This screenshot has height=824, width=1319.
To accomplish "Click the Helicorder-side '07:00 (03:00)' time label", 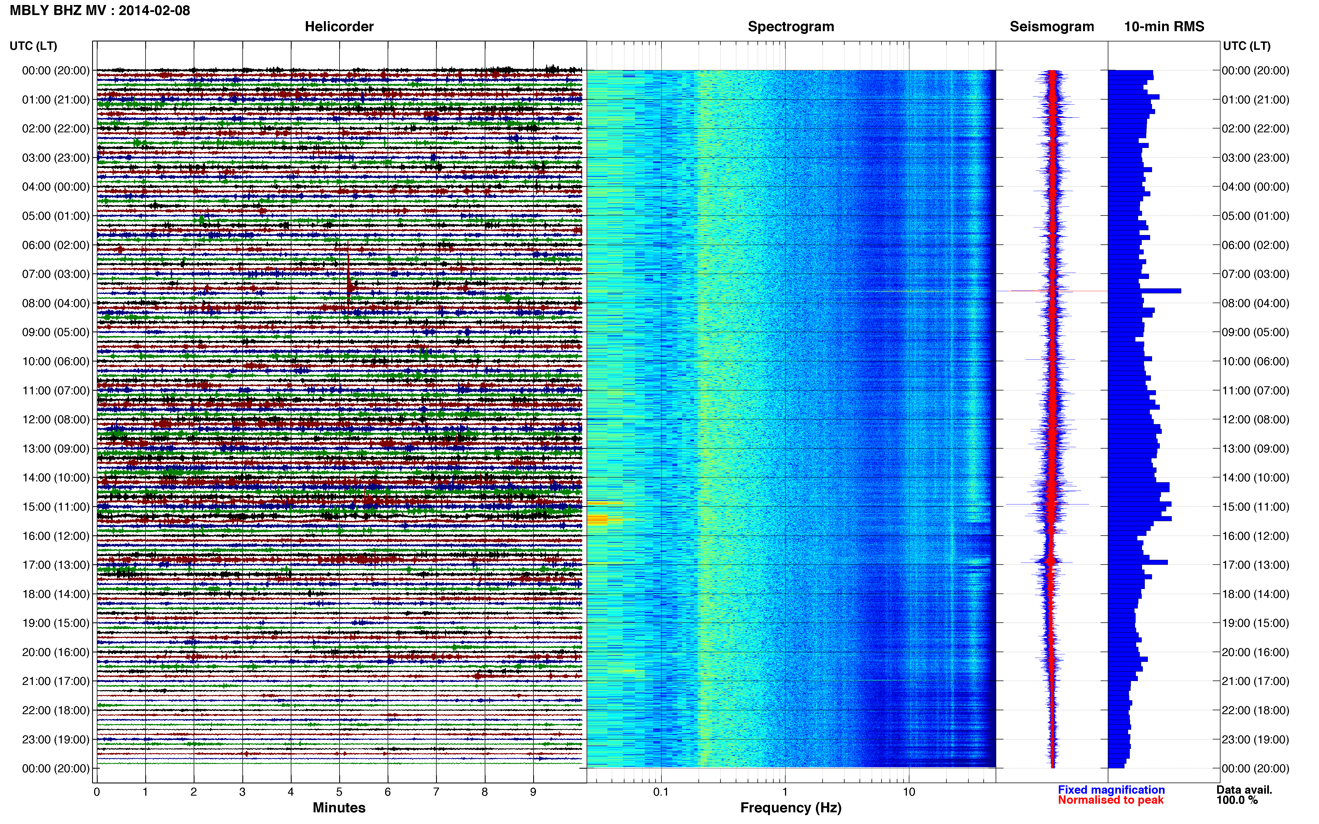I will tap(56, 274).
